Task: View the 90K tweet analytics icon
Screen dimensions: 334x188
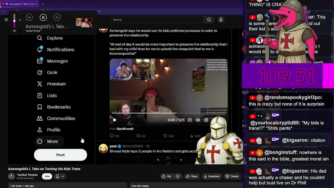Action: 195,136
